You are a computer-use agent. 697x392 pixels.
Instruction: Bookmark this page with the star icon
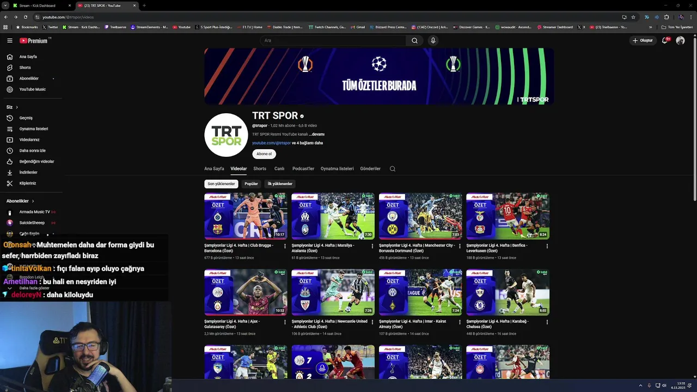pos(633,17)
